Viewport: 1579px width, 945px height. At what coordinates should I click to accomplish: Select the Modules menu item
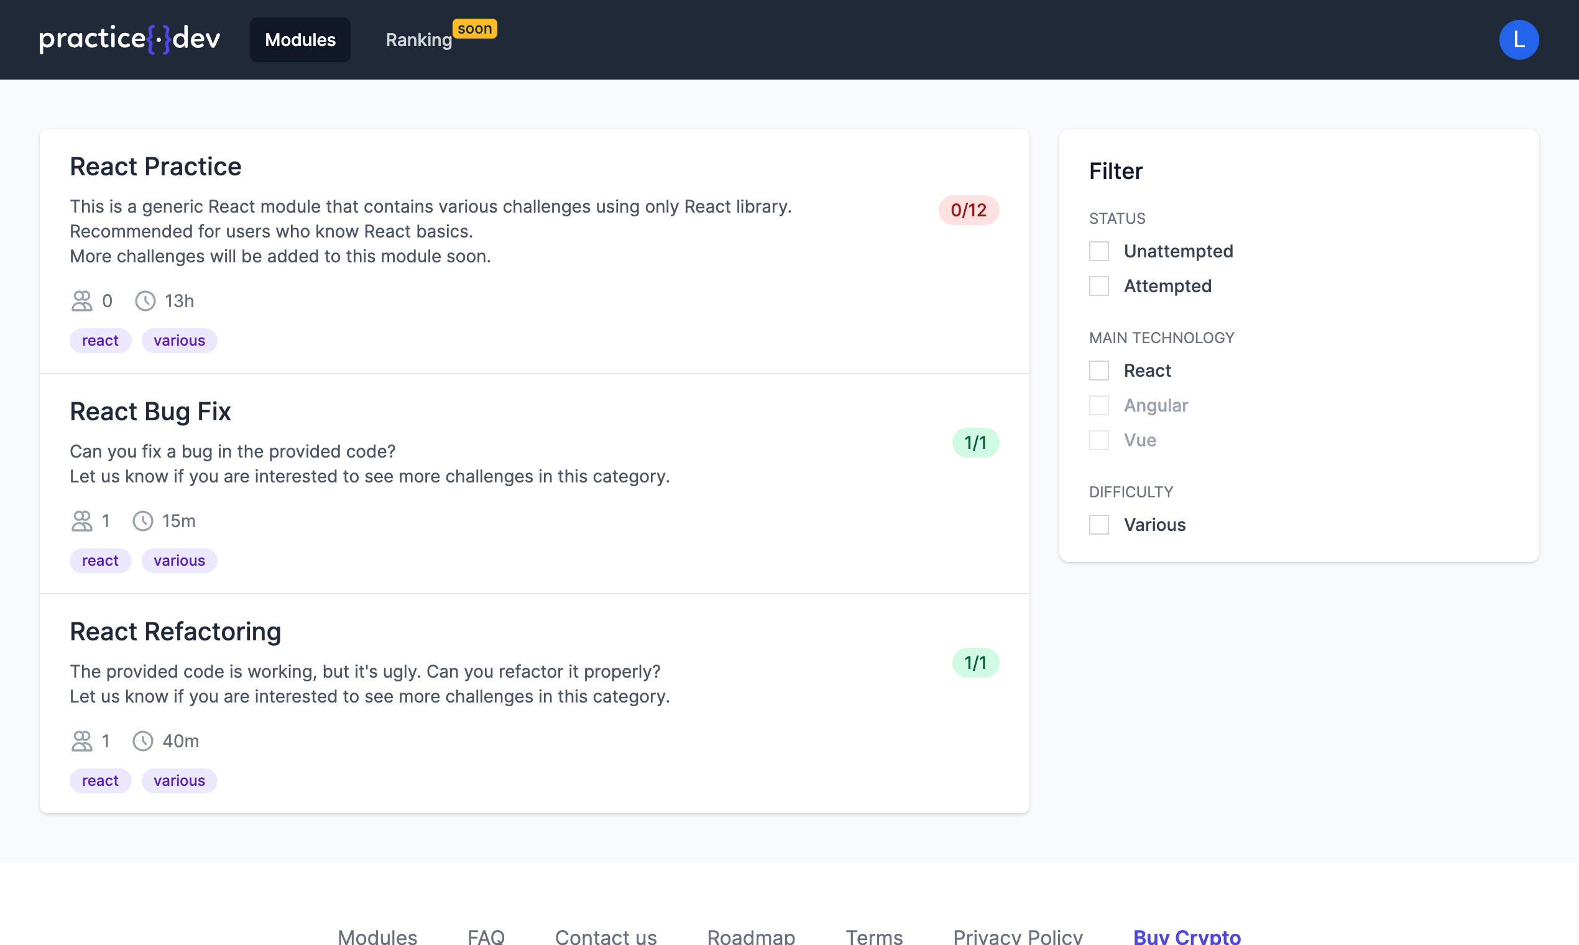[x=300, y=39]
